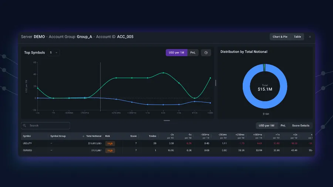Select the USDJPY symbol row
The width and height of the screenshot is (333, 187).
(167, 143)
